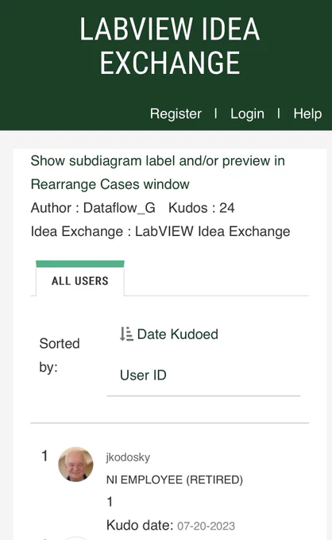Screen dimensions: 332x540
Task: Open the LabVIEW Idea Exchange header title
Action: (170, 46)
